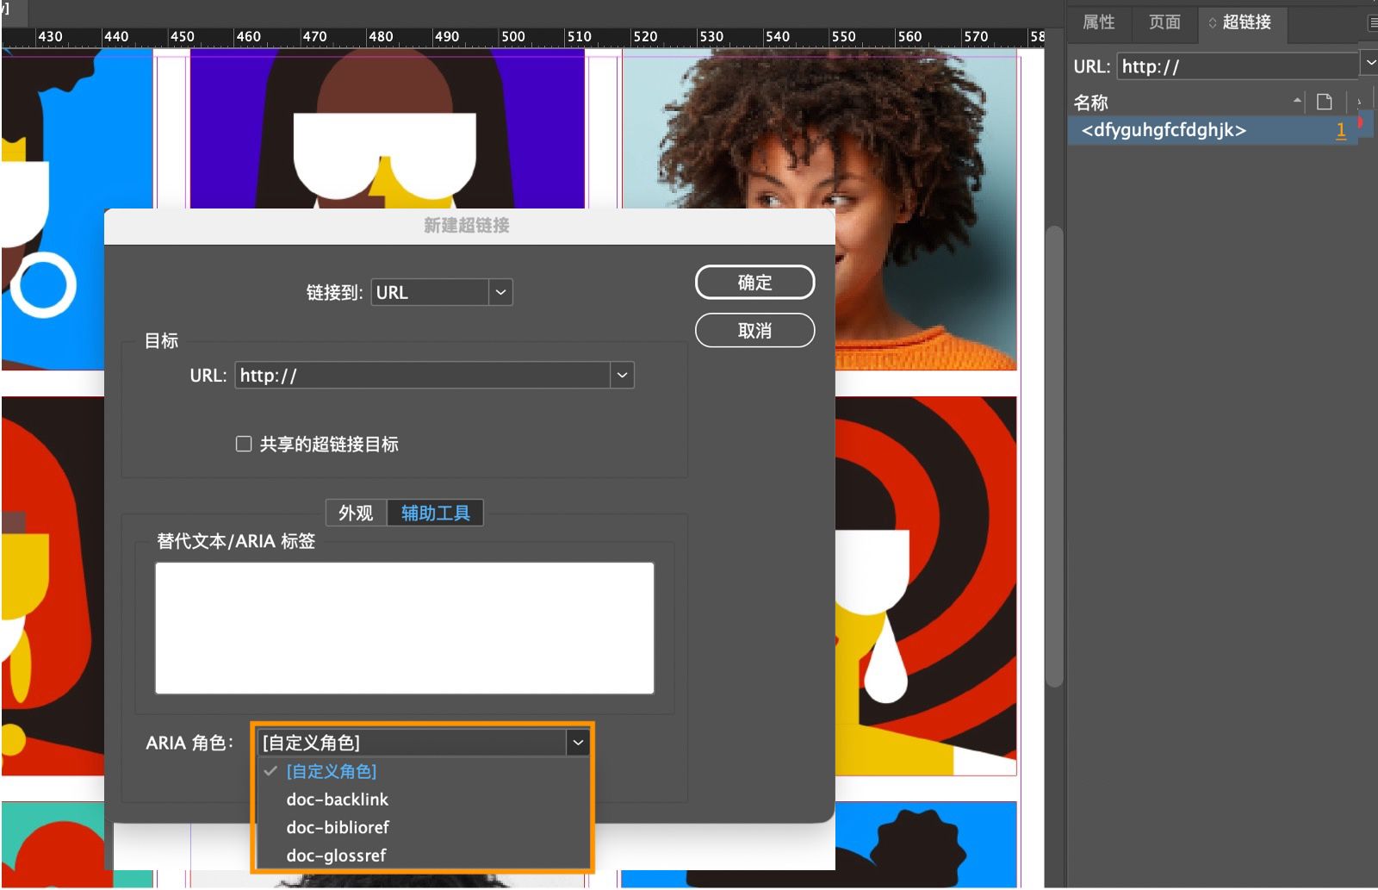Viewport: 1378px width, 890px height.
Task: Dismiss the dialog with 取消
Action: [754, 330]
